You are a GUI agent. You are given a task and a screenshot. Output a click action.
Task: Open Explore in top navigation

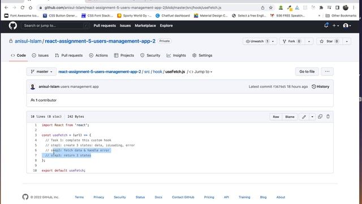166,25
